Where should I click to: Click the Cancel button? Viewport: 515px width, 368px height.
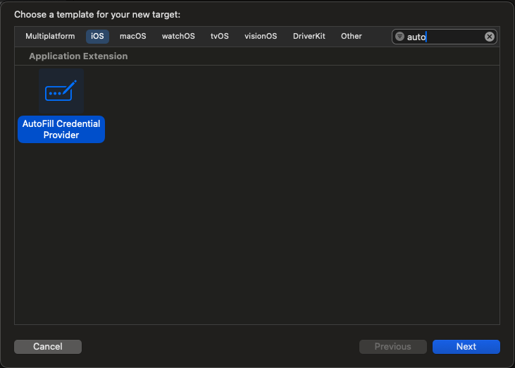48,347
